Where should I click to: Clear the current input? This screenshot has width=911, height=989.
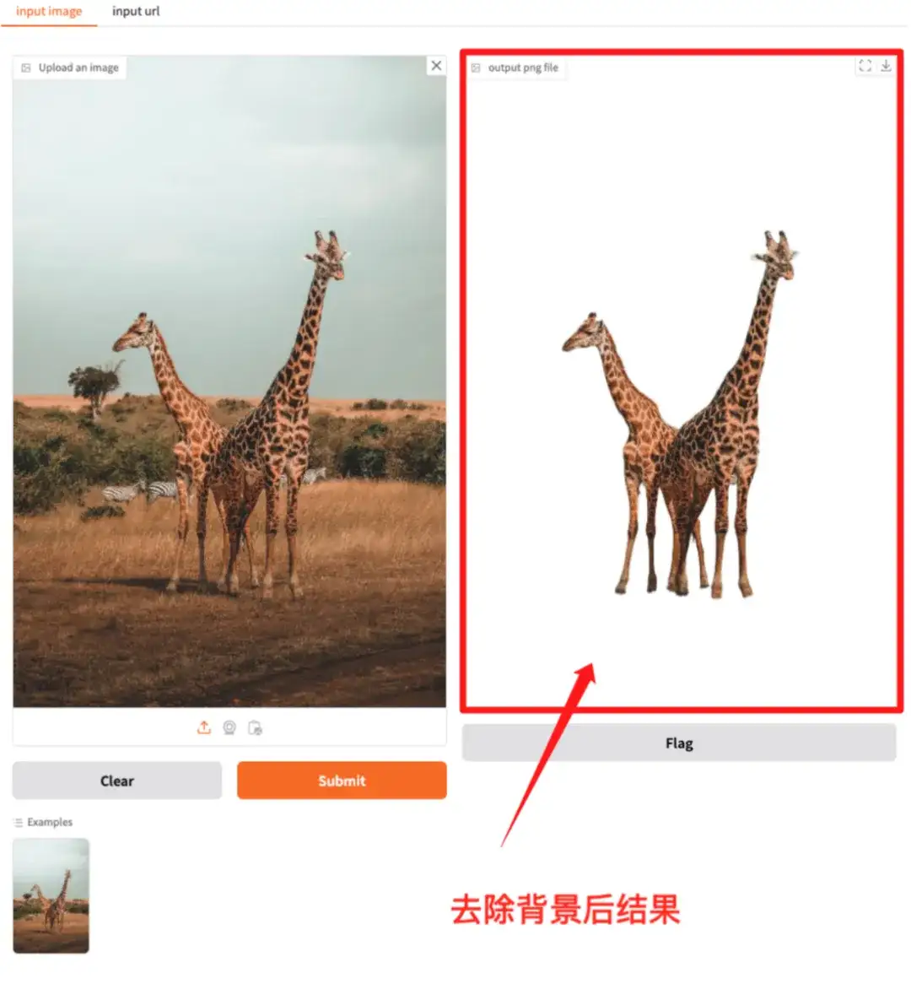point(116,781)
